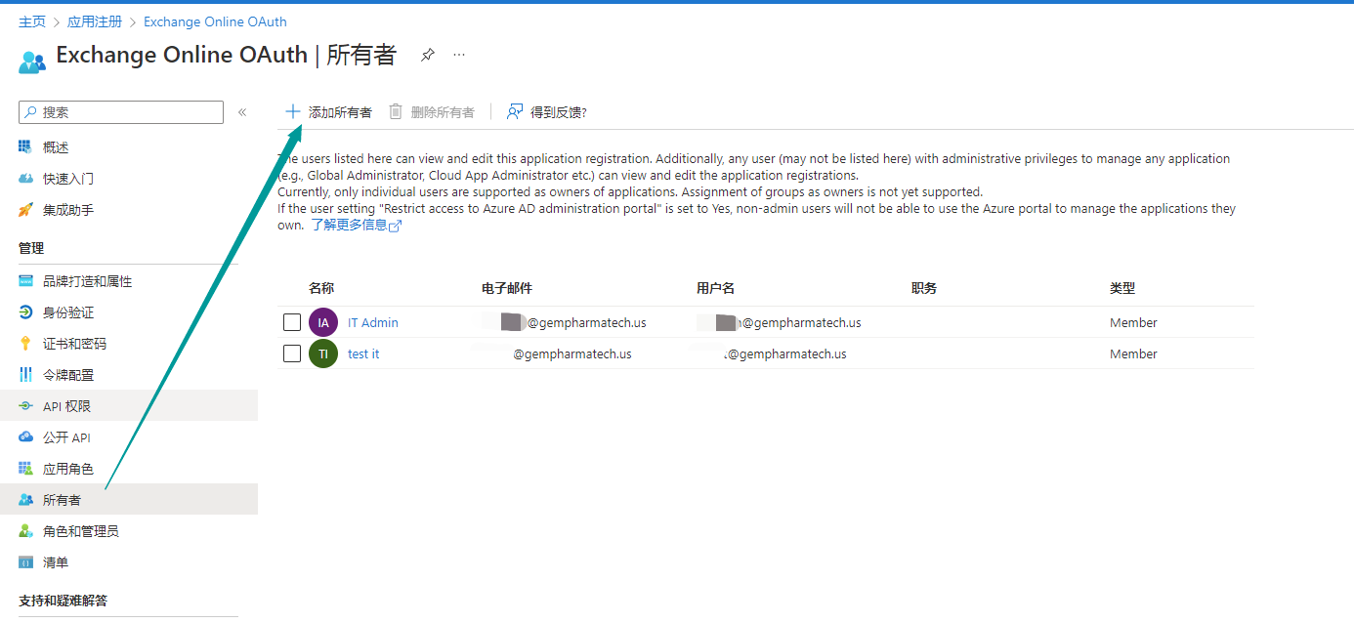Click 管理 section heading
1354x623 pixels.
tap(31, 248)
